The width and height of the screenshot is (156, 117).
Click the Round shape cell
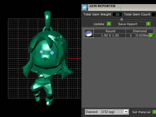(x=110, y=31)
